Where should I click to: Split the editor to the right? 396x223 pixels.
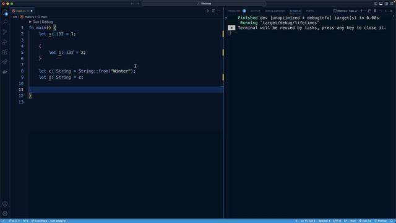pos(213,11)
